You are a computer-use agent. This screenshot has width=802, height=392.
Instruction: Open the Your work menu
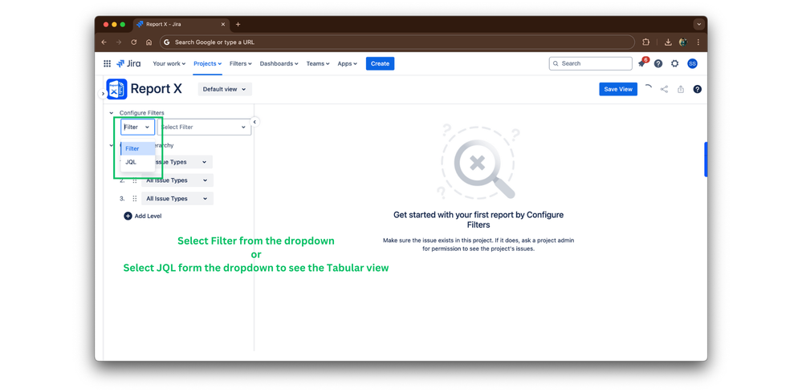click(169, 64)
